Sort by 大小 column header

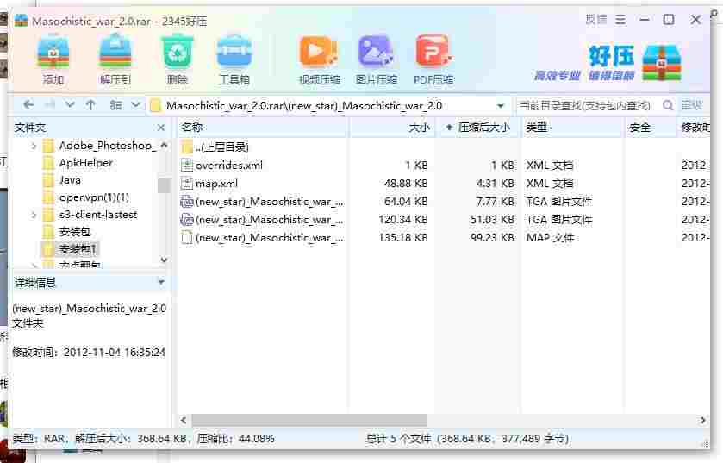(x=392, y=128)
